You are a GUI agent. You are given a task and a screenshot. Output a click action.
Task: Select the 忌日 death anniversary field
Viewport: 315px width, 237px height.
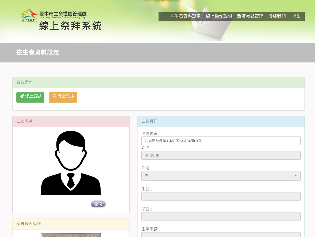tap(221, 216)
